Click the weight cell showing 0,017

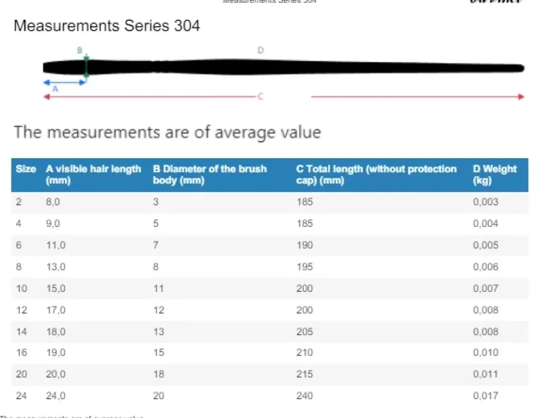click(x=486, y=395)
